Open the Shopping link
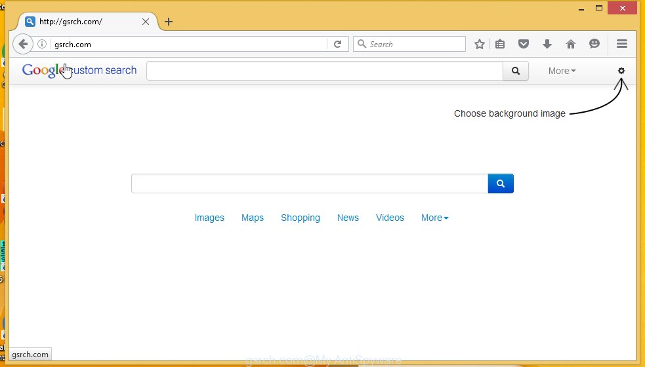The width and height of the screenshot is (645, 367). click(x=301, y=218)
